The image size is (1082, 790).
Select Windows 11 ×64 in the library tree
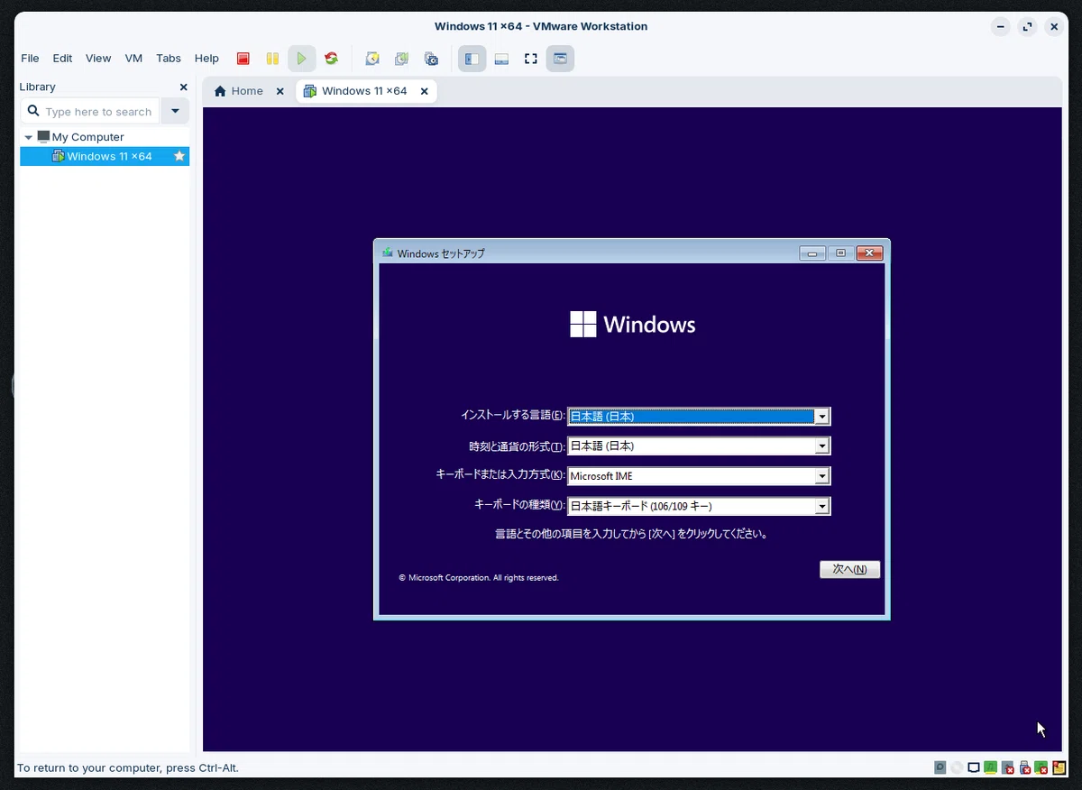tap(105, 156)
